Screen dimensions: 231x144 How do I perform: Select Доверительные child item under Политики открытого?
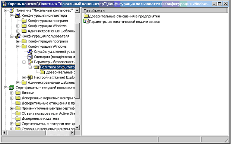(60, 72)
